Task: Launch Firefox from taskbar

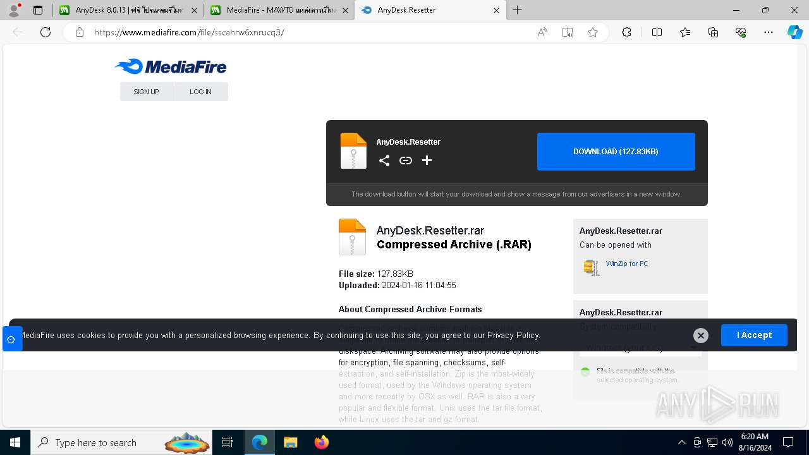Action: 322,442
